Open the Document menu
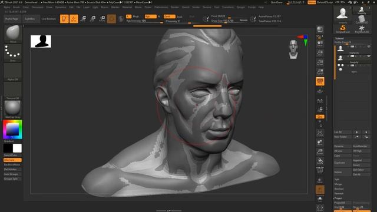377x212 pixels. point(38,7)
